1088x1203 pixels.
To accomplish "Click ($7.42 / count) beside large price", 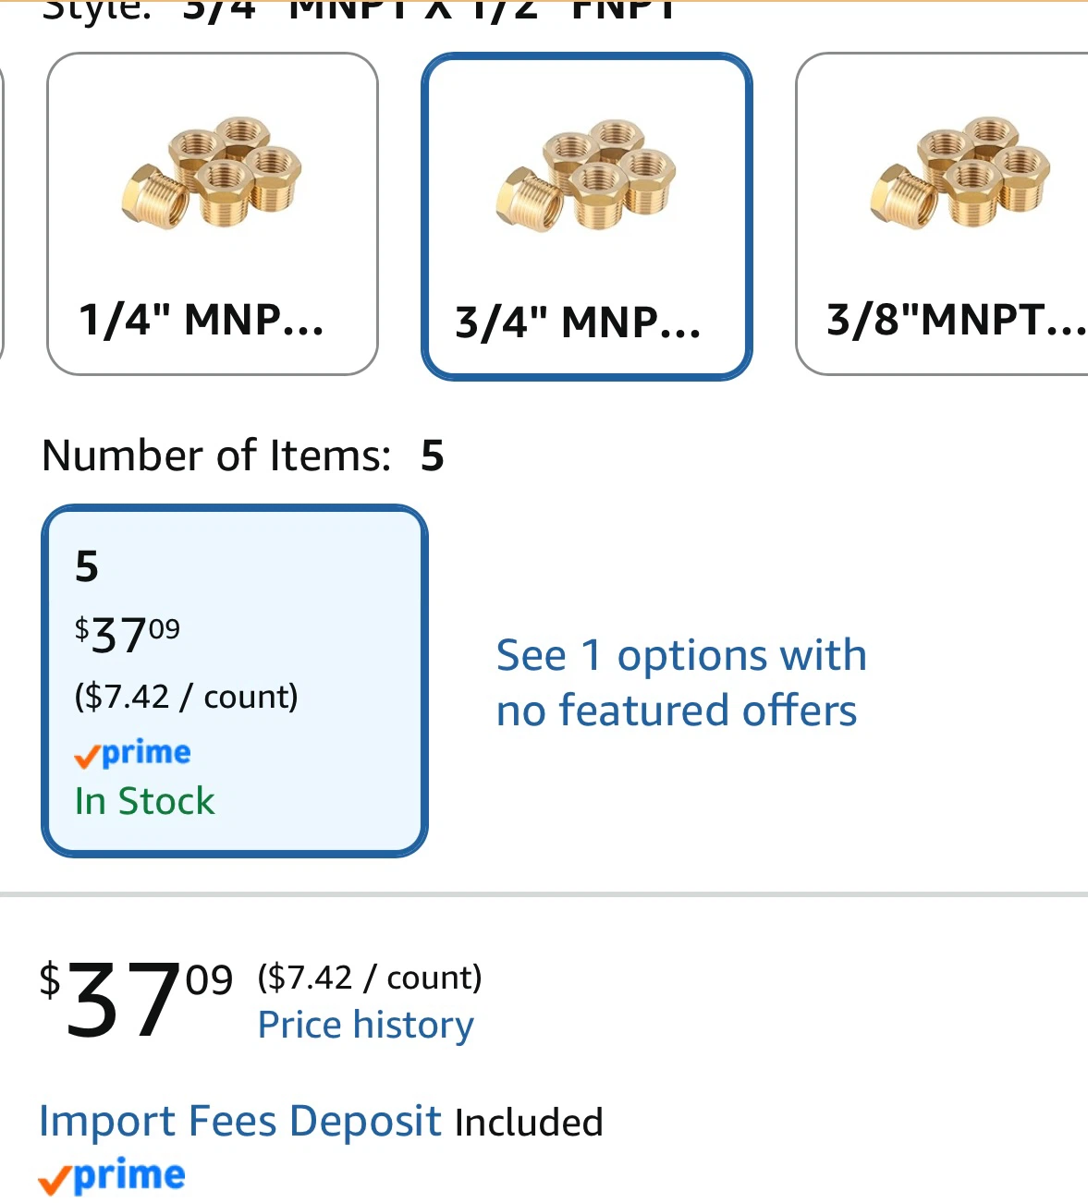I will [370, 977].
